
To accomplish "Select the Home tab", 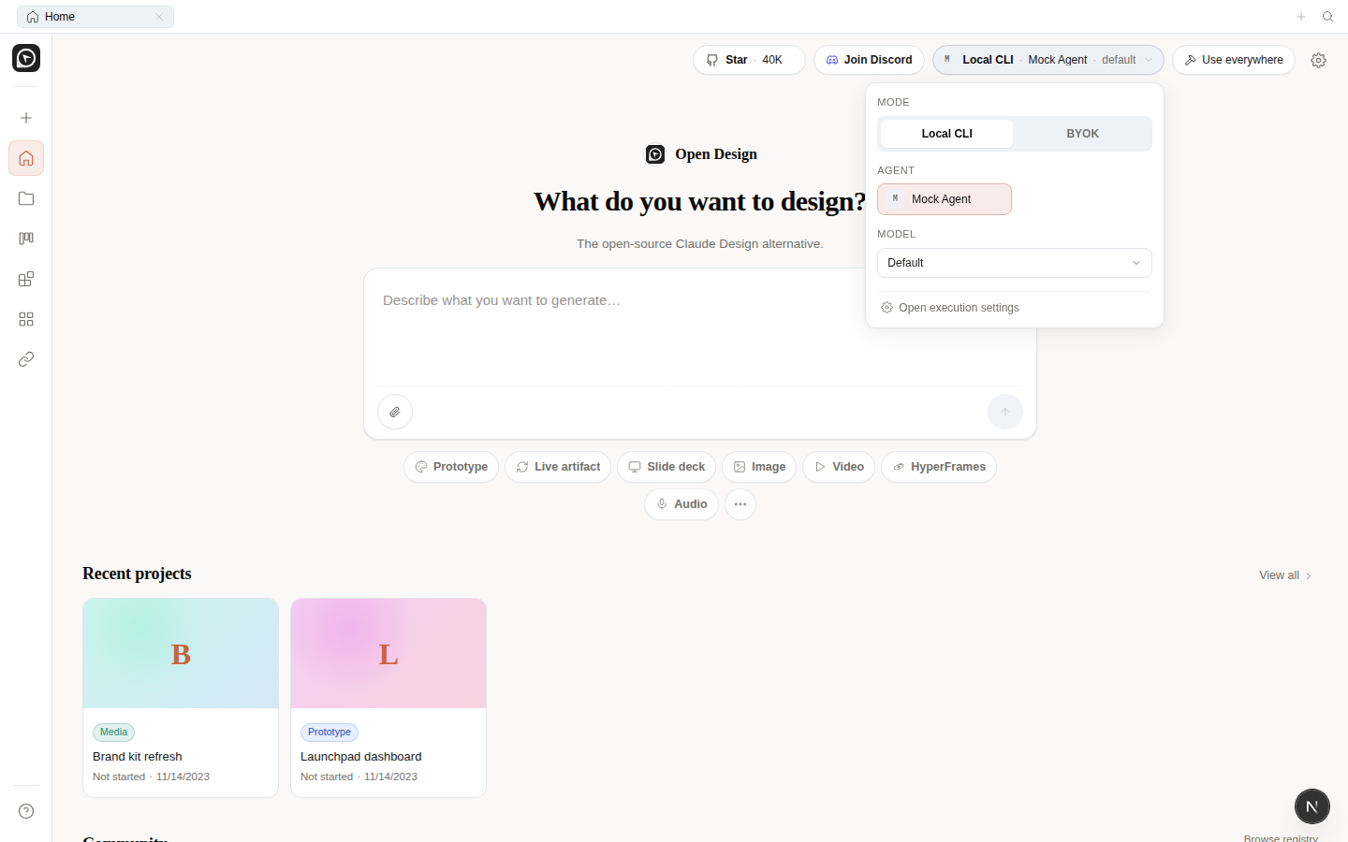I will pyautogui.click(x=95, y=17).
